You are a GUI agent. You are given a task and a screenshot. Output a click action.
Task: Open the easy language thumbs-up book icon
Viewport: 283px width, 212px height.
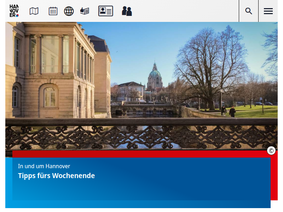[85, 11]
